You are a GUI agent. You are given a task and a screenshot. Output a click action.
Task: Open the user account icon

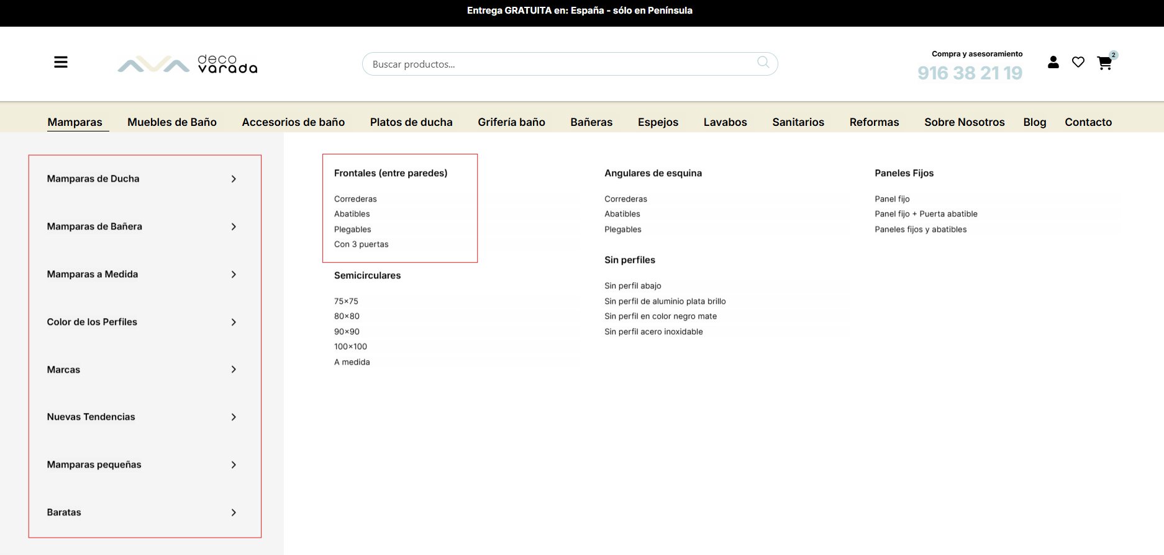coord(1053,62)
